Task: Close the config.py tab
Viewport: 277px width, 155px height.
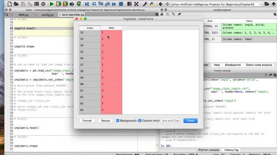Action: [36, 15]
